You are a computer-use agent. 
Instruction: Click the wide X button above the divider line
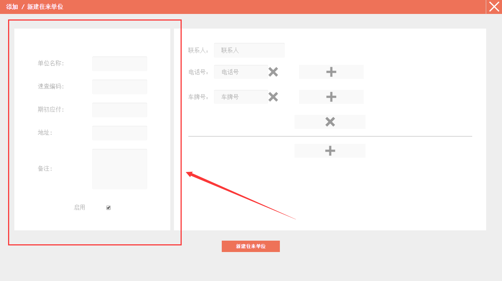(x=330, y=122)
